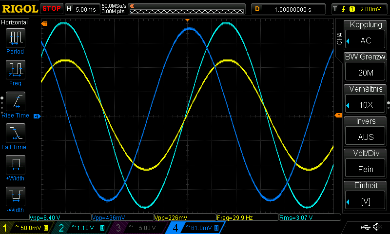The image size is (390, 234).
Task: Click the channel 1 bandwidth limit B icon
Action: point(46,228)
